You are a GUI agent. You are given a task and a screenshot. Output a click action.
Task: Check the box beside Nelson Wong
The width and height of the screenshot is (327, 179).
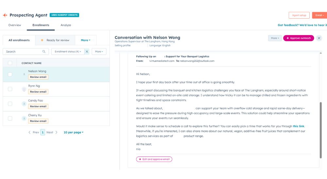click(x=10, y=75)
